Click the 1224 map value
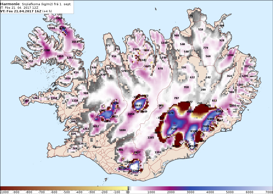Screen dimensions: 273x194 52,28
